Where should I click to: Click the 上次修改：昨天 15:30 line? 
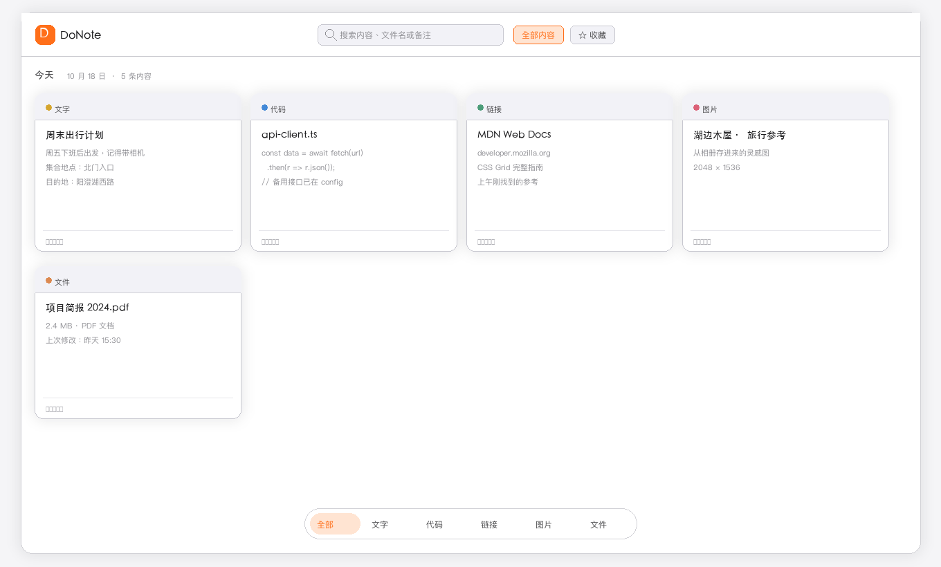point(83,340)
